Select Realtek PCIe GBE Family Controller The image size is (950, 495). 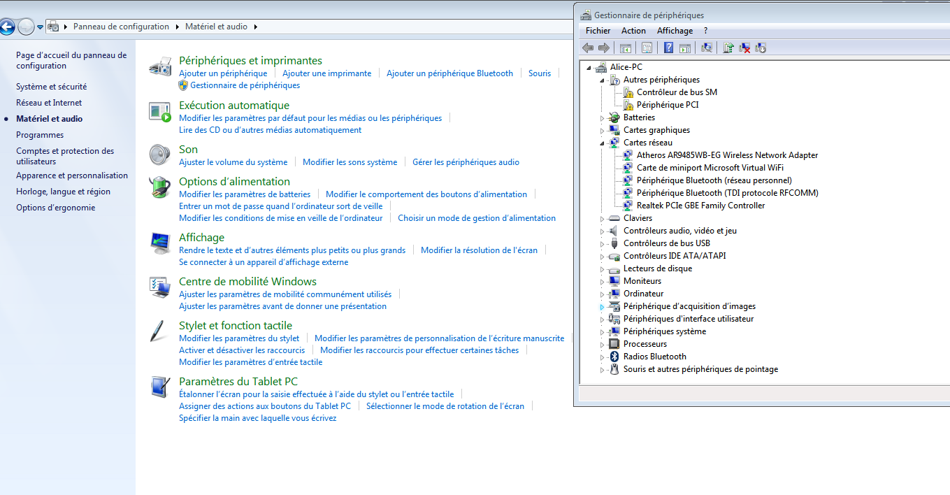coord(700,206)
